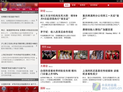Click the dim forward arrow in top bar

click(111, 5)
